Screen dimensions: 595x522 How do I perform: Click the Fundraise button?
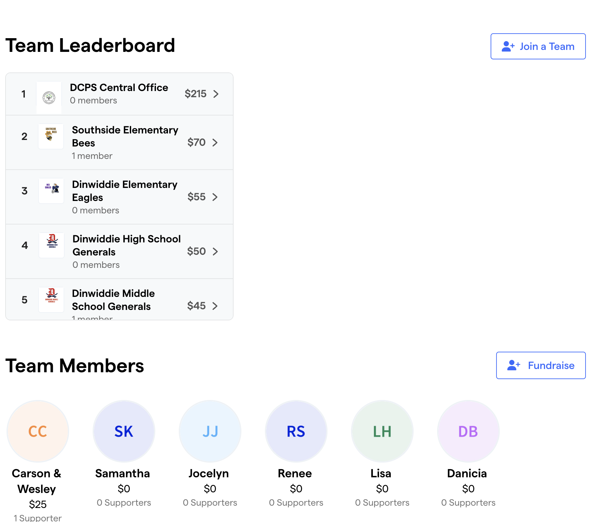point(541,365)
